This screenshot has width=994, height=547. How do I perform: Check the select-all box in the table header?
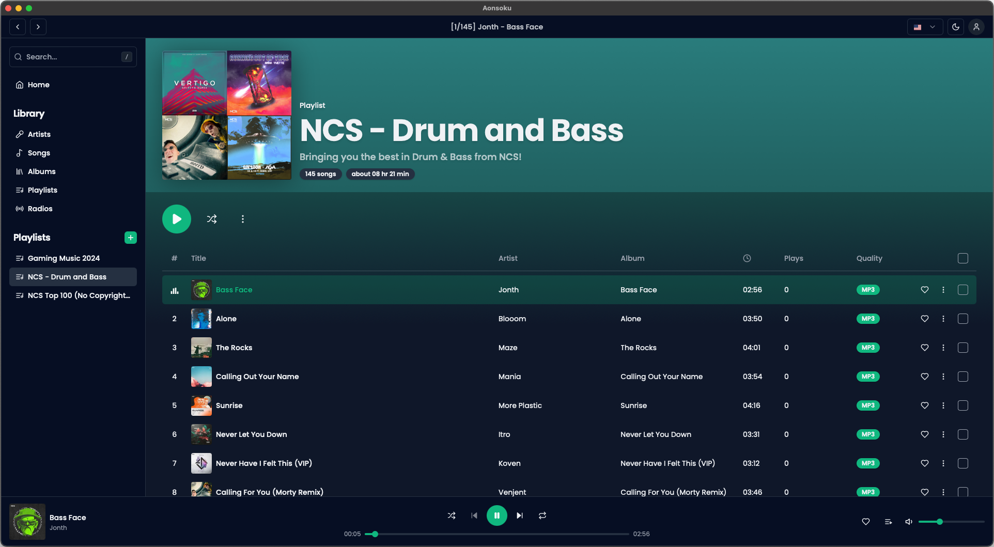click(963, 258)
